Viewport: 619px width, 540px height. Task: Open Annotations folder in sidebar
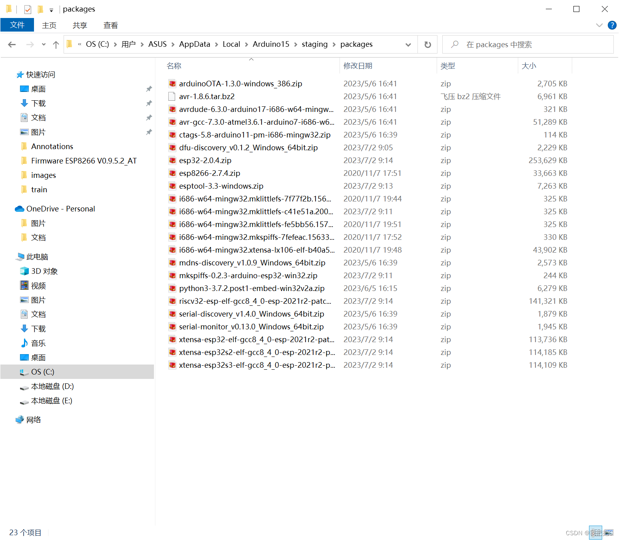pyautogui.click(x=52, y=146)
